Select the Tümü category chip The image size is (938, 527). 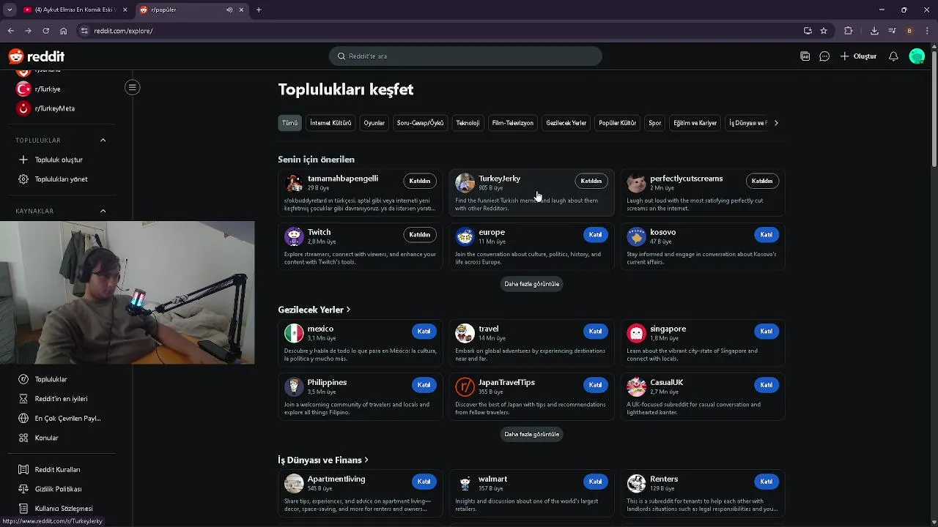click(290, 123)
